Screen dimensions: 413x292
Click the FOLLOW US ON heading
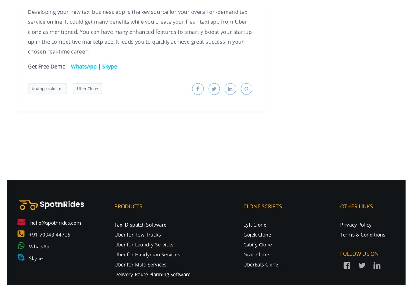click(359, 254)
